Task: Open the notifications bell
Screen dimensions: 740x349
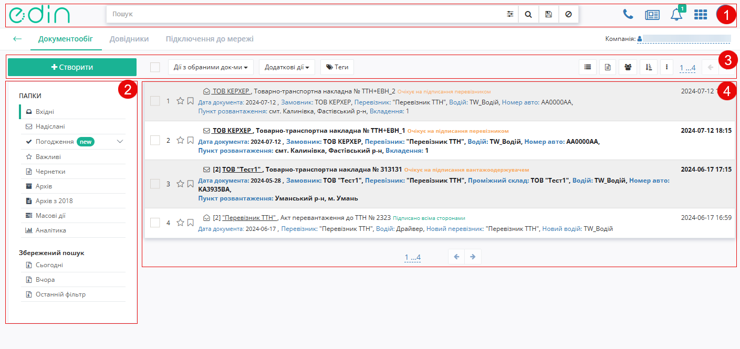Action: tap(676, 15)
